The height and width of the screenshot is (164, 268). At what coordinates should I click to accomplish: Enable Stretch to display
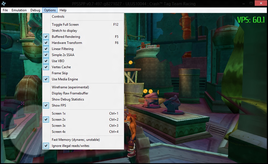[x=64, y=31]
